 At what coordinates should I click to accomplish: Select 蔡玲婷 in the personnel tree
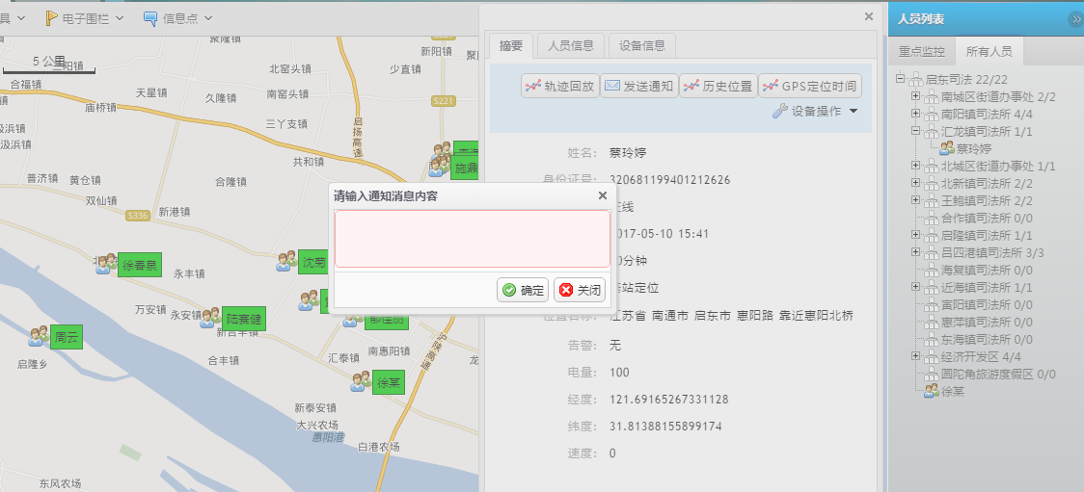pyautogui.click(x=974, y=149)
